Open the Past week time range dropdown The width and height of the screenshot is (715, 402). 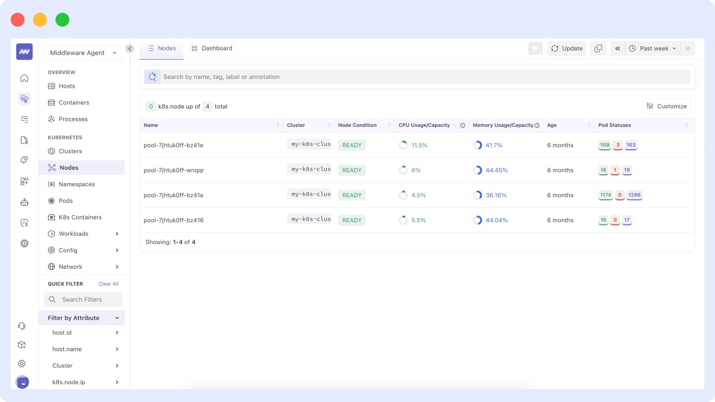pyautogui.click(x=652, y=48)
